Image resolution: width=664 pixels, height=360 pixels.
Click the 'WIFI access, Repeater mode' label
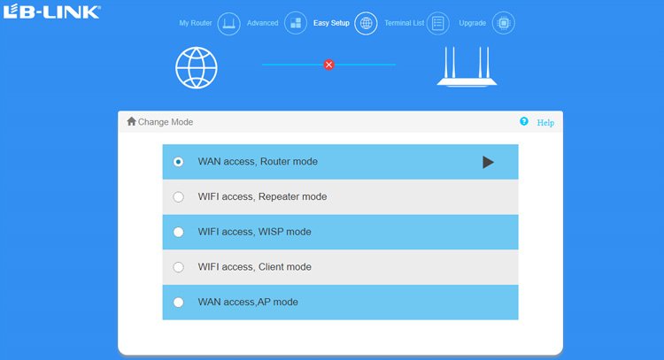tap(263, 196)
